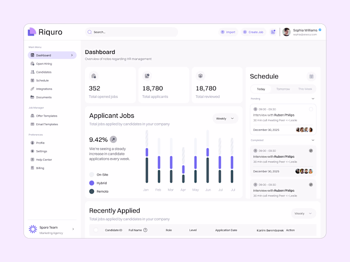Toggle the Remote legend dot
The width and height of the screenshot is (350, 262).
pyautogui.click(x=91, y=191)
